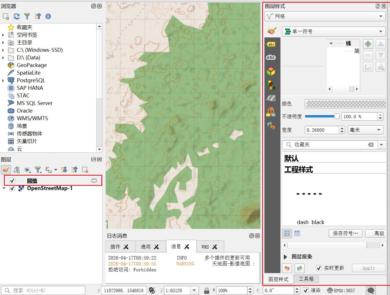Click the undo arrow in layer styling
The height and width of the screenshot is (295, 390).
tap(287, 268)
